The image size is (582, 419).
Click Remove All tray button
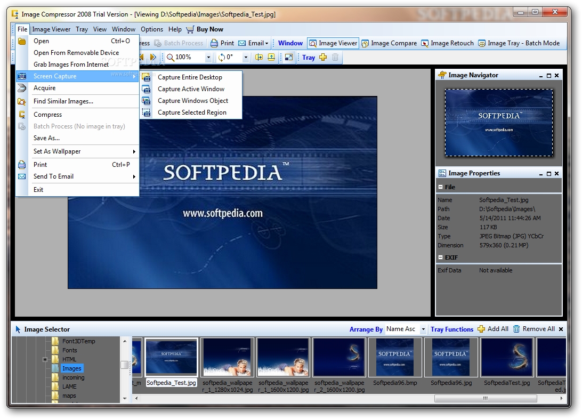533,329
